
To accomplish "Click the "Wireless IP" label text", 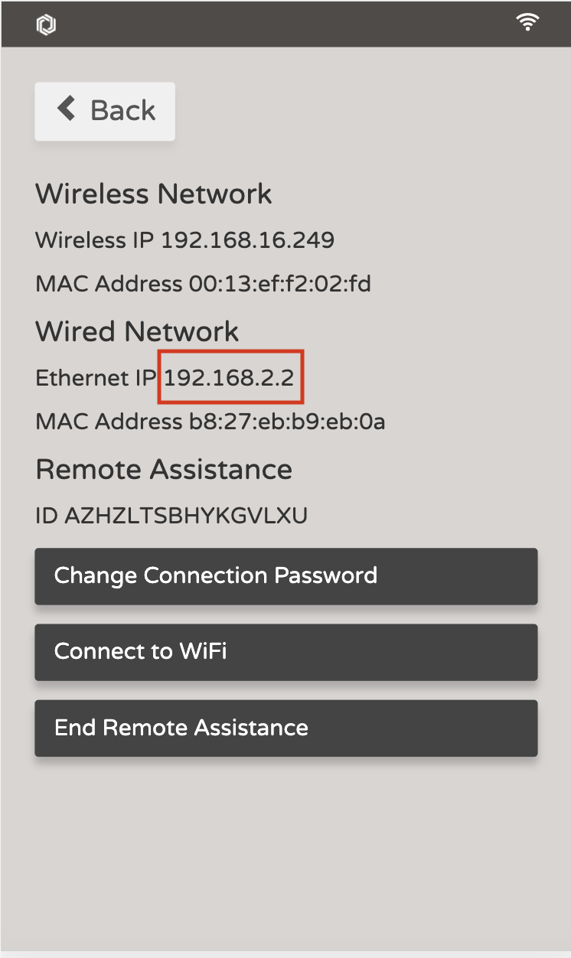I will click(95, 240).
